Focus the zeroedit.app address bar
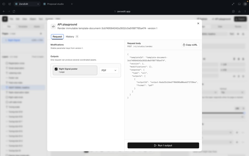The image size is (249, 156). (x=122, y=11)
